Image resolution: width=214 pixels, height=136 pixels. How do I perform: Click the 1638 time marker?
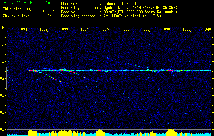[x=166, y=29]
